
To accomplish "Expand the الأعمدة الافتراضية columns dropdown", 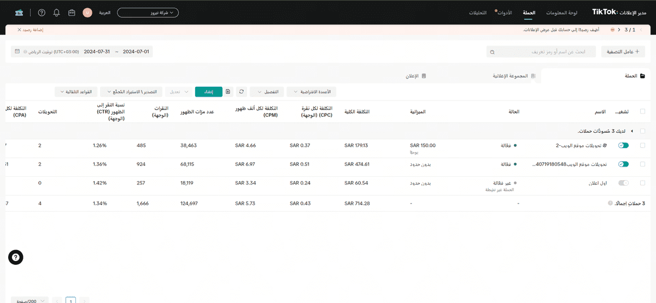I will tap(312, 91).
